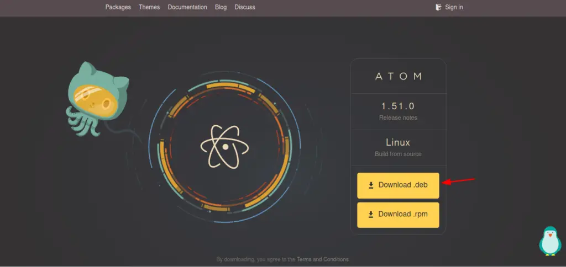Open the Blog link
This screenshot has height=267, width=566.
221,7
